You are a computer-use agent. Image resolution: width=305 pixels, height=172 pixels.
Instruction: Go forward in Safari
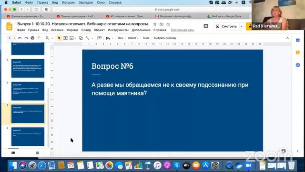coord(27,10)
